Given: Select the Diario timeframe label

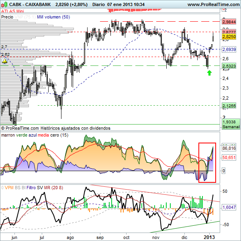Looking at the screenshot, I should (x=98, y=4).
